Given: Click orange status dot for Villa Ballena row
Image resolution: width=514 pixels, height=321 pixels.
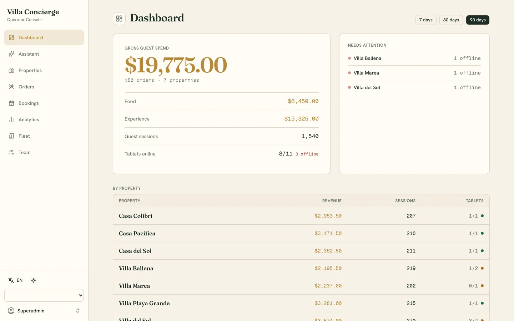Looking at the screenshot, I should pyautogui.click(x=482, y=268).
